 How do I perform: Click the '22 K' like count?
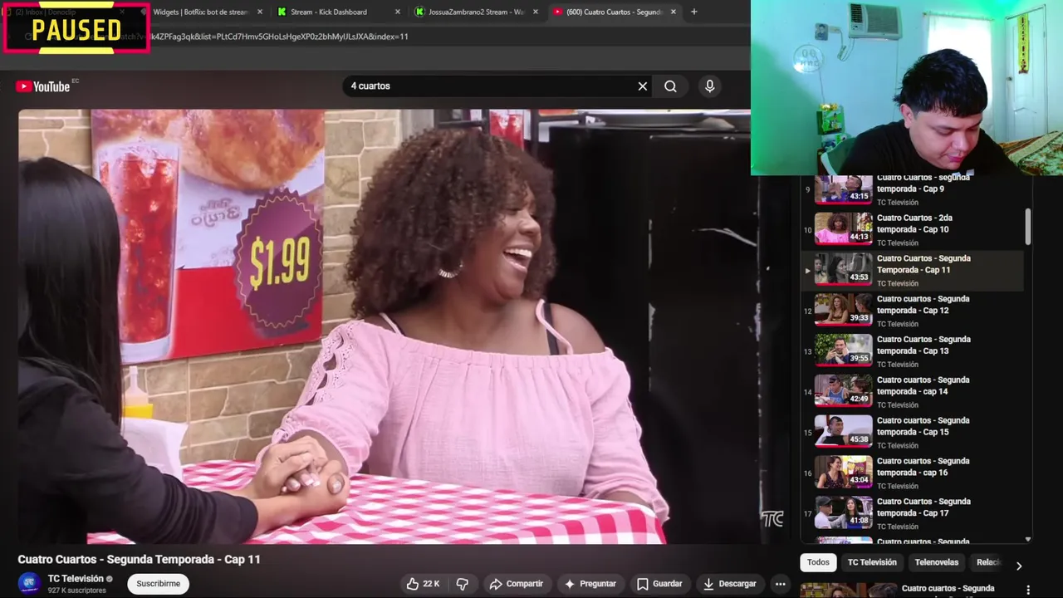pyautogui.click(x=431, y=584)
